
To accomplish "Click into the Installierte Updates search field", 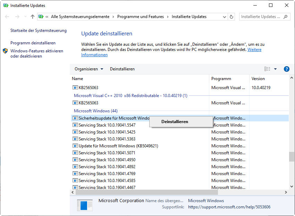I will (x=260, y=17).
